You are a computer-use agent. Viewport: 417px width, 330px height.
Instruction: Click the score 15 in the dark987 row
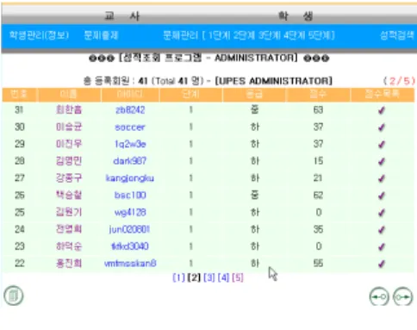(318, 161)
